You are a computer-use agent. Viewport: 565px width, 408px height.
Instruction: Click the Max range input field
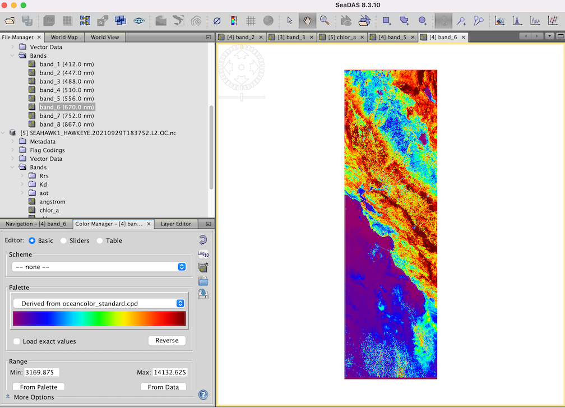coord(170,372)
